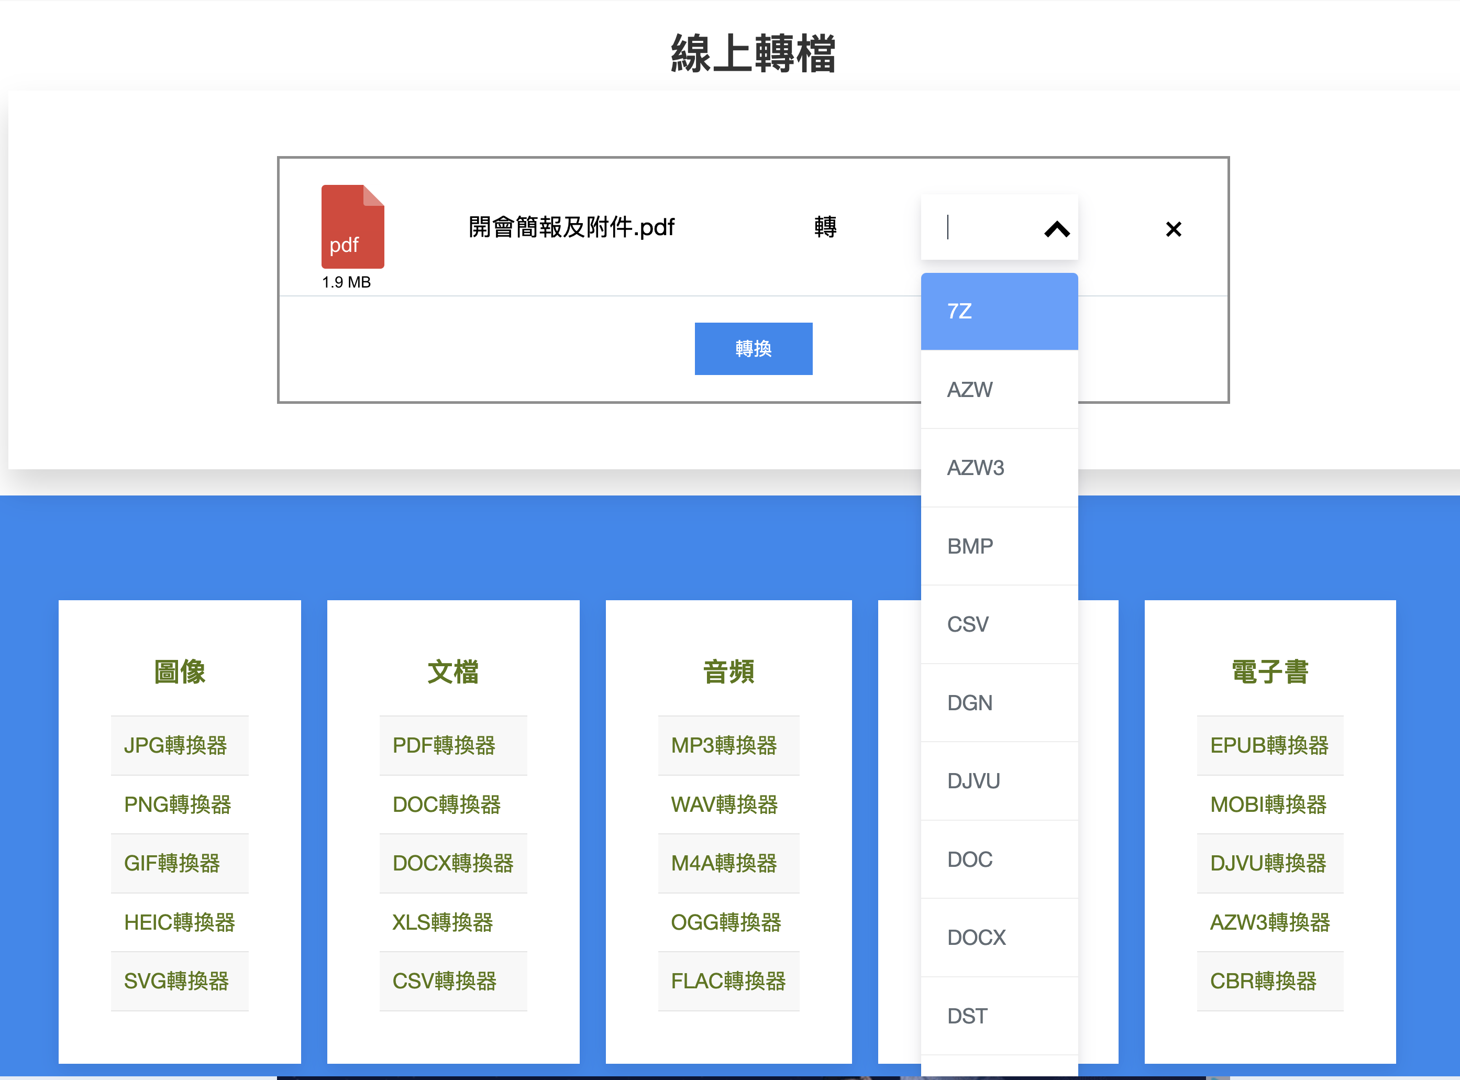Screen dimensions: 1460x1080
Task: Open FLAC轉換器 audio converter link
Action: coord(727,980)
